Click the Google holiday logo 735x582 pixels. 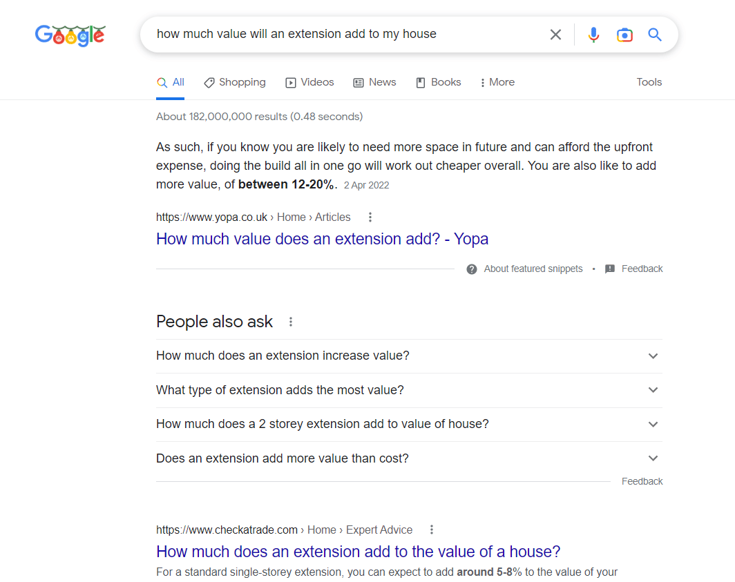point(70,35)
